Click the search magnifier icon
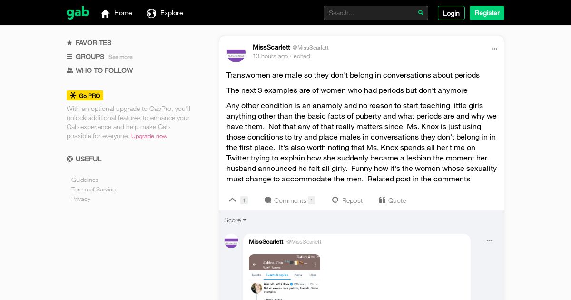571x300 pixels. click(x=421, y=13)
